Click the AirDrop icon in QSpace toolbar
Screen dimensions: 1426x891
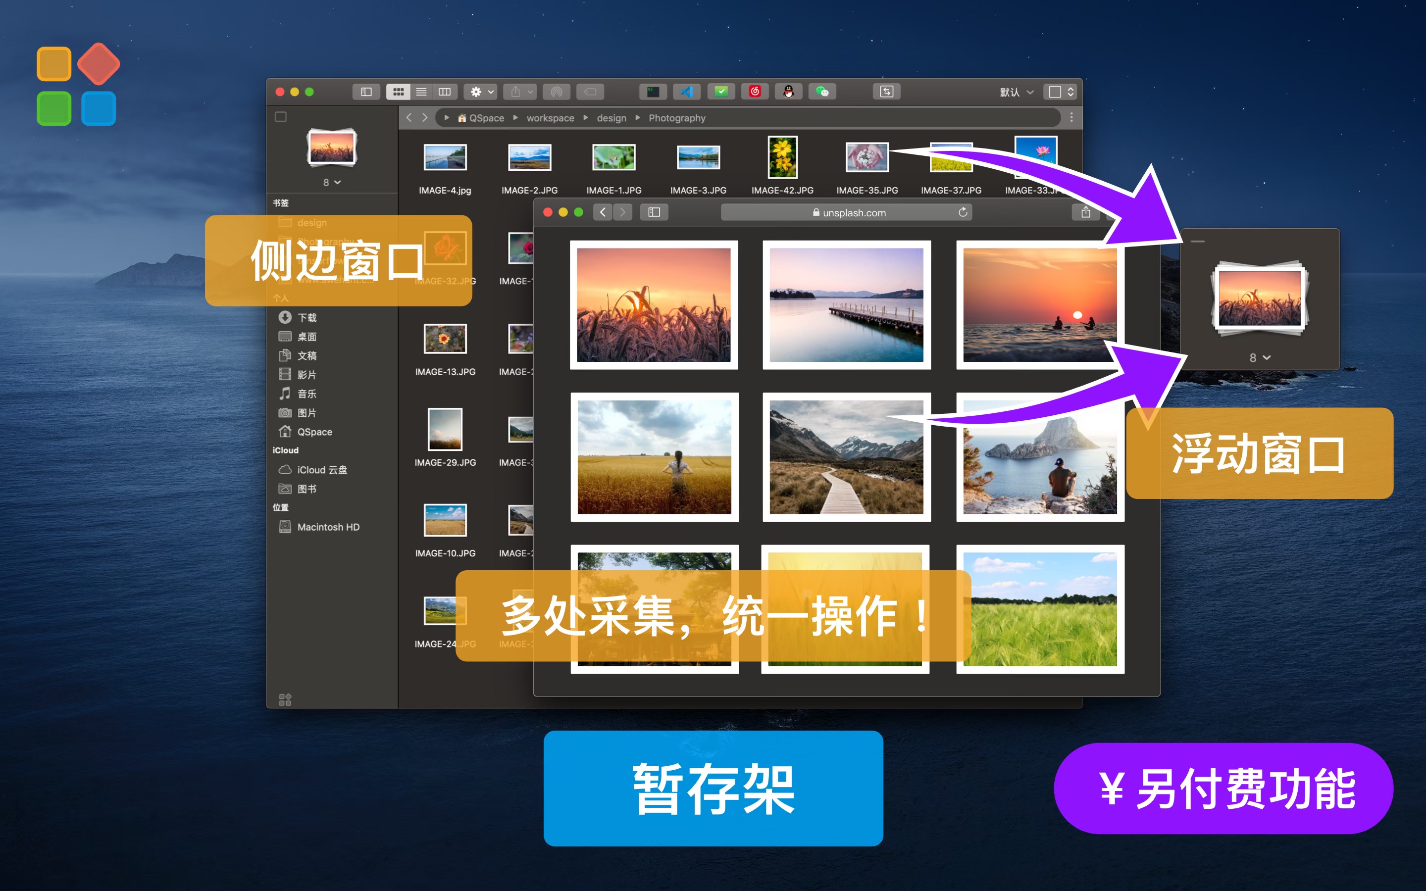(x=556, y=92)
